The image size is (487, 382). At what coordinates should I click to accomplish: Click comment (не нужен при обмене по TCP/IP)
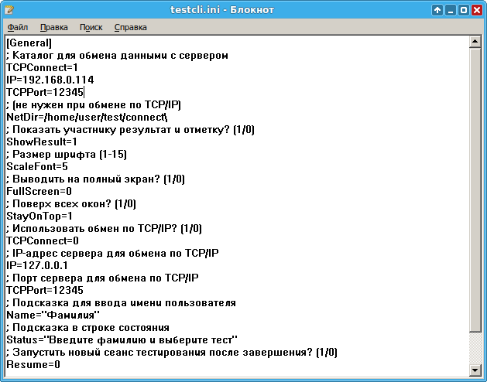click(x=94, y=105)
